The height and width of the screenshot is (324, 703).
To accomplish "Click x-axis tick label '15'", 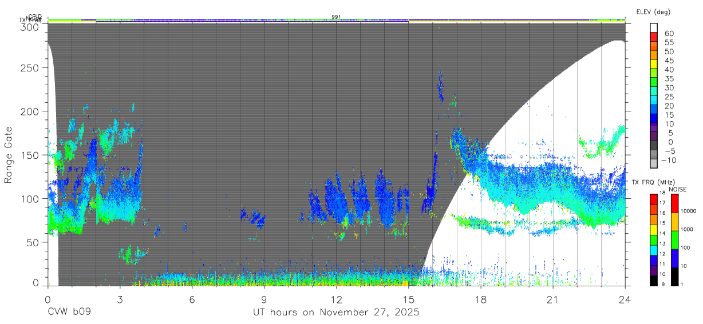I will 409,299.
